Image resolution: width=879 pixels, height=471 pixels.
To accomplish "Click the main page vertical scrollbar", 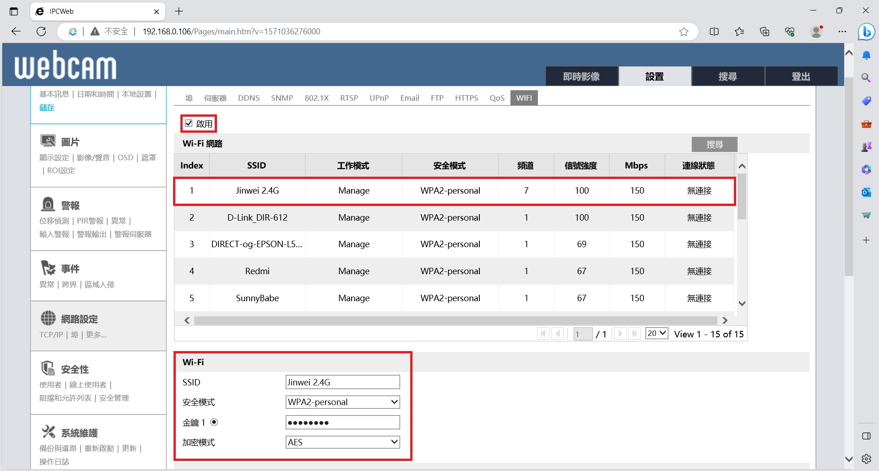I will pyautogui.click(x=849, y=176).
